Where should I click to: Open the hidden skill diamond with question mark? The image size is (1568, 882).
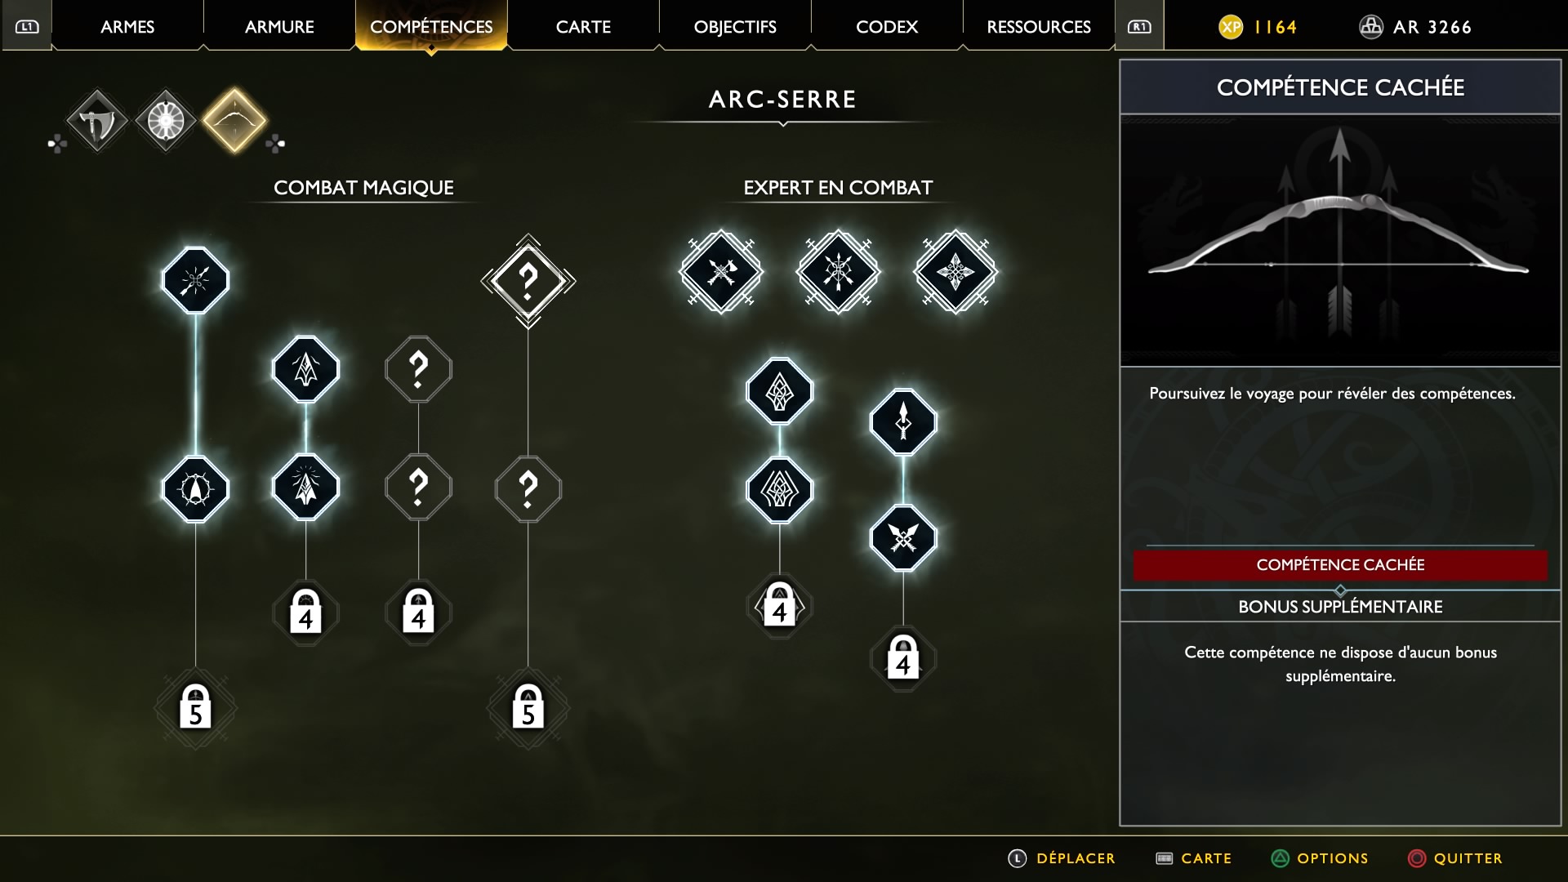[x=528, y=281]
